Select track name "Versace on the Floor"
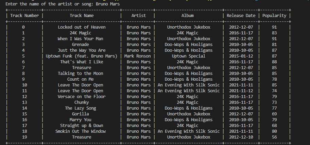This screenshot has width=310, height=145. coord(82,96)
